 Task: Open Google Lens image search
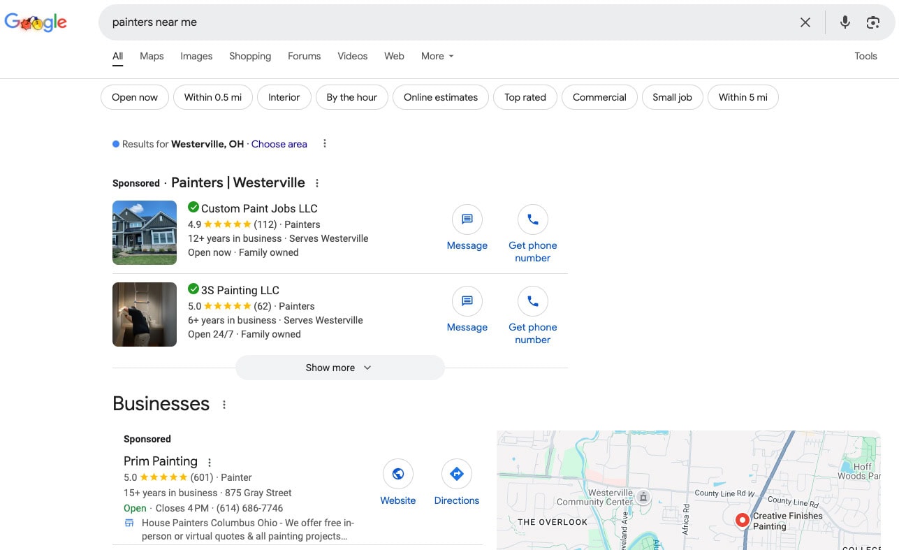pyautogui.click(x=872, y=22)
